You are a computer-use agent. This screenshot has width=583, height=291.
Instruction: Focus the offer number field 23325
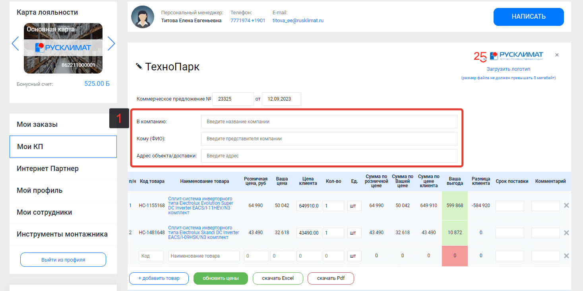click(x=233, y=99)
